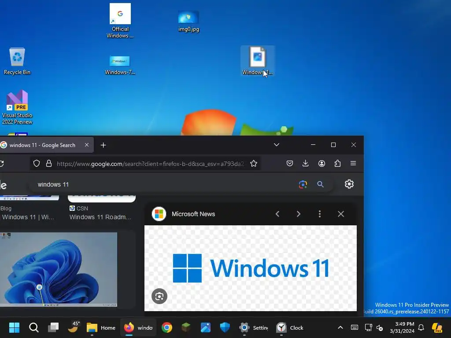Select the img0.jpg file on desktop
This screenshot has width=451, height=338.
[189, 21]
